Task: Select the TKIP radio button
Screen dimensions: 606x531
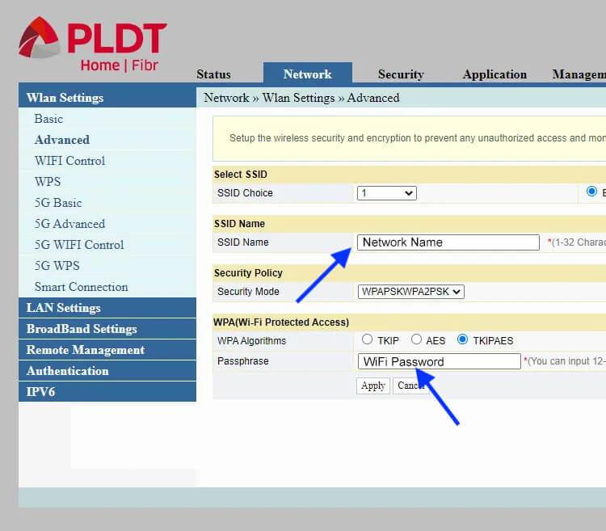Action: point(368,340)
